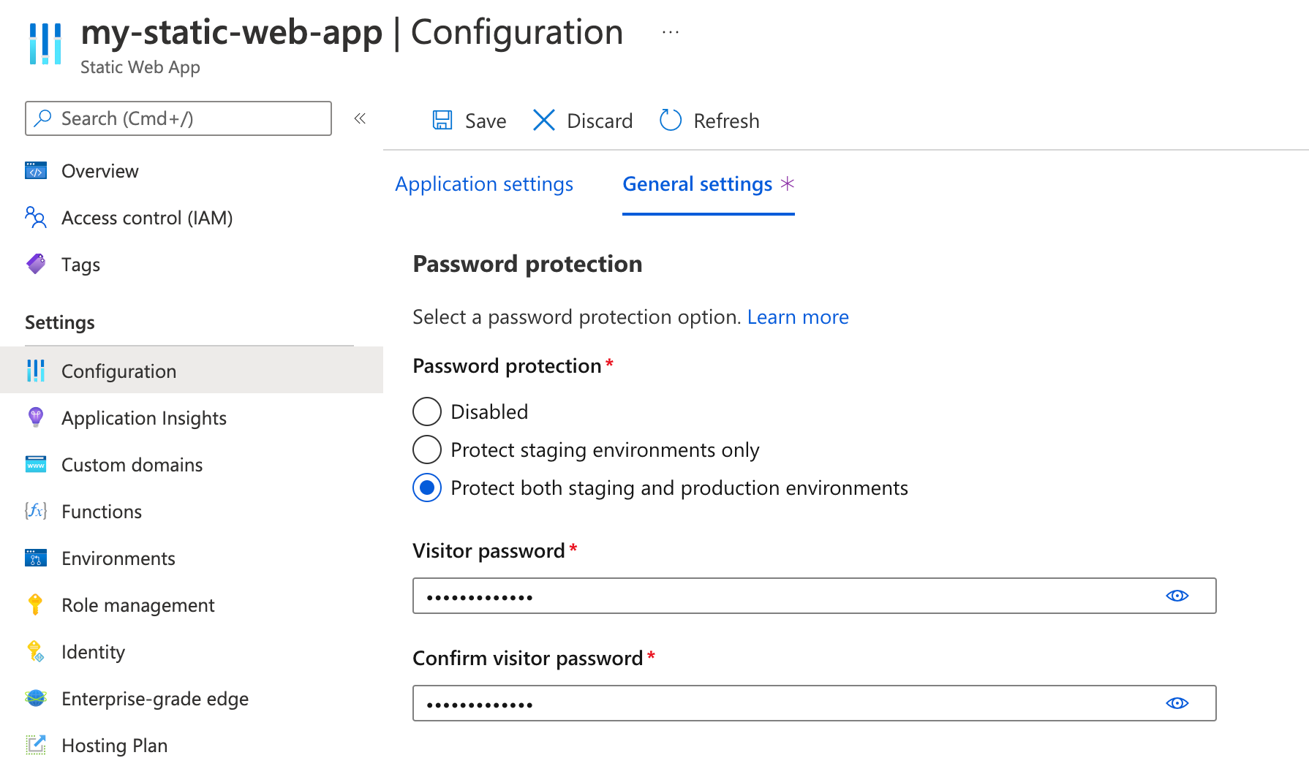Click the Overview icon in the sidebar
The height and width of the screenshot is (766, 1309).
35,170
